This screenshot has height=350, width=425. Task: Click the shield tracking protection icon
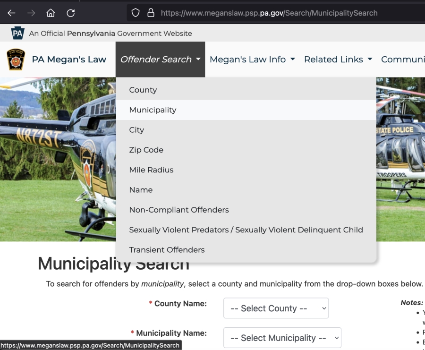[x=136, y=13]
